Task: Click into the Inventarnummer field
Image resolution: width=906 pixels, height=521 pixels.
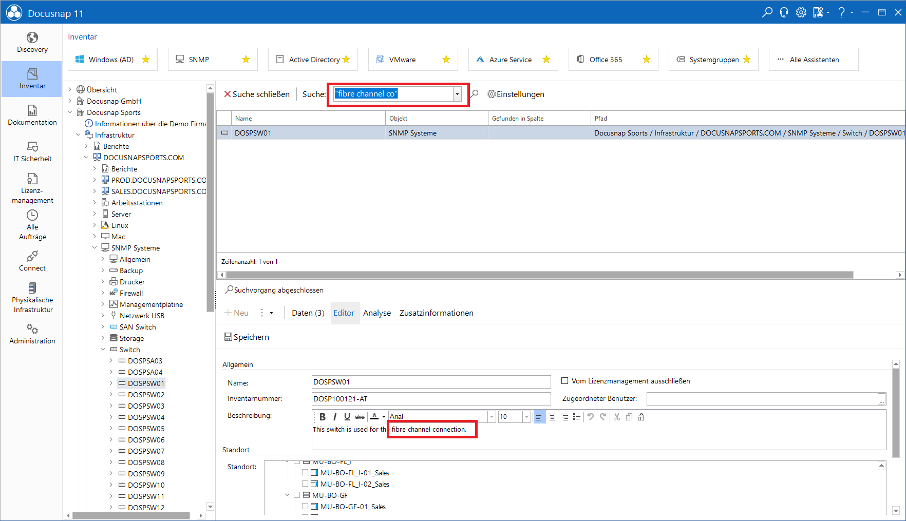Action: tap(431, 399)
